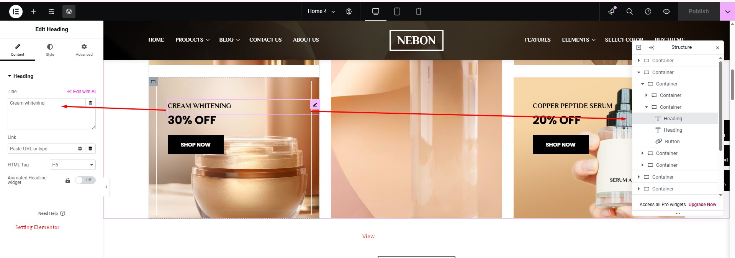Screen dimensions: 735x258
Task: Open the Add Element plus icon
Action: click(x=34, y=11)
